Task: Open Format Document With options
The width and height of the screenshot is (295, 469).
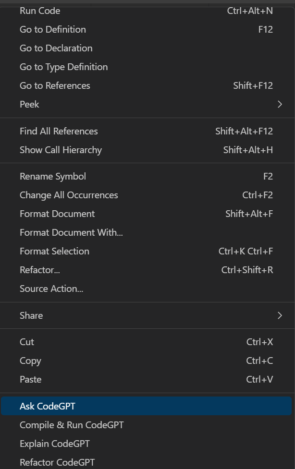Action: 71,232
